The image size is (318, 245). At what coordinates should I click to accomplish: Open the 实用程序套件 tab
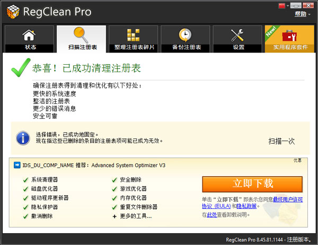click(x=289, y=39)
